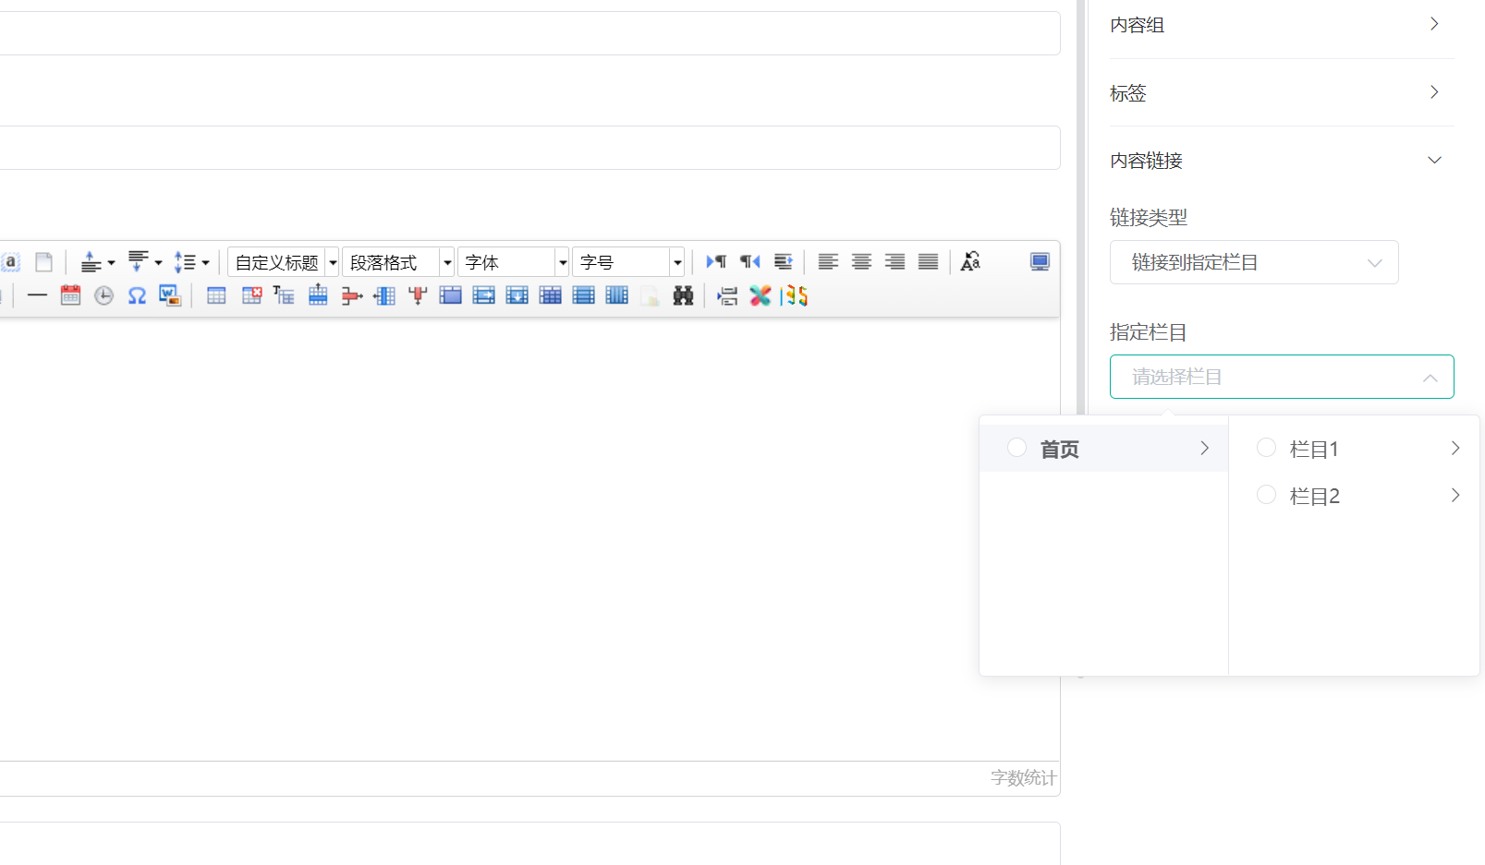Open the 段落格式 paragraph format dropdown

click(x=397, y=262)
